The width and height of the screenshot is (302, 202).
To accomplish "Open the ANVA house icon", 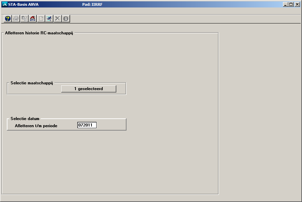I will (33, 19).
